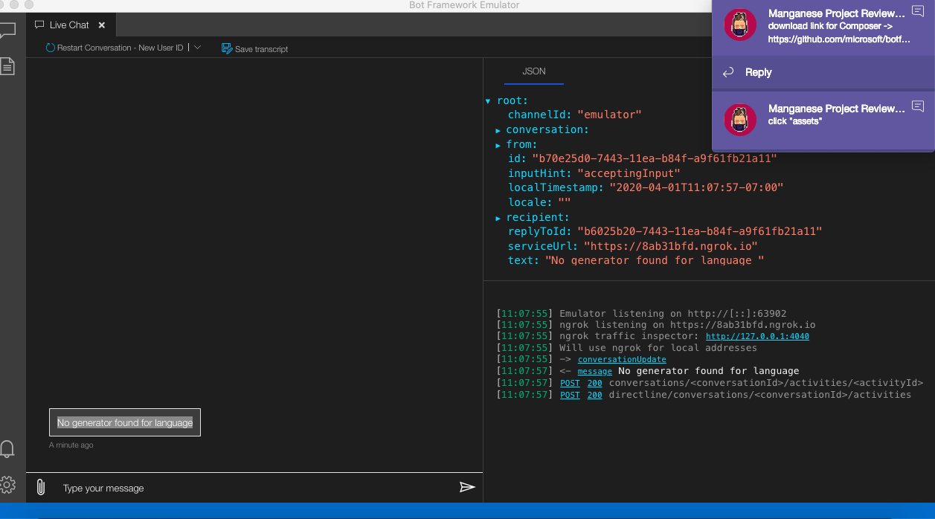Click the 'Emulator listening on' log line
Viewport: 935px width, 519px height.
[x=673, y=314]
